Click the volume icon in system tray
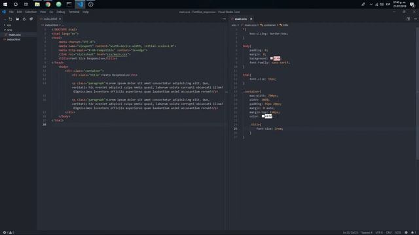The height and width of the screenshot is (235, 419). pyautogui.click(x=382, y=5)
